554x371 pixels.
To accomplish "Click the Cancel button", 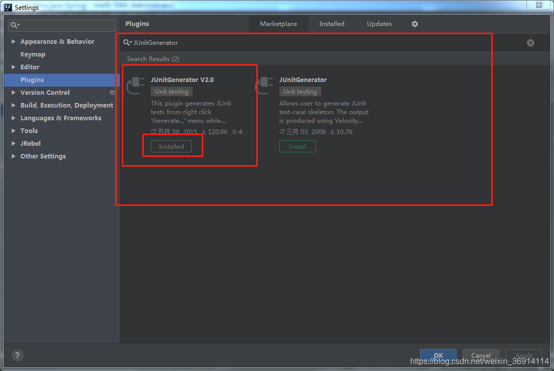I will [x=481, y=356].
